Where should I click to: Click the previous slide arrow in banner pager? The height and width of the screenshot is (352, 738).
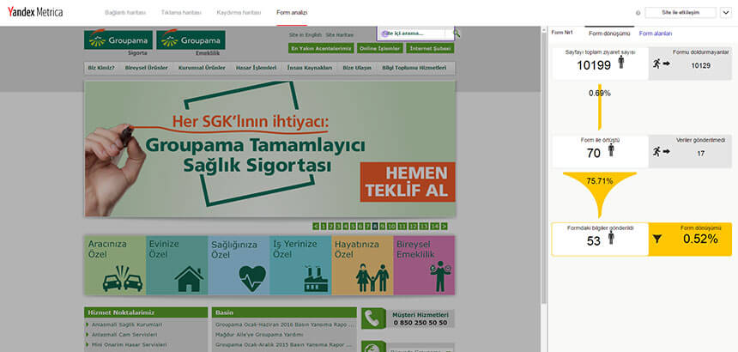(x=316, y=227)
